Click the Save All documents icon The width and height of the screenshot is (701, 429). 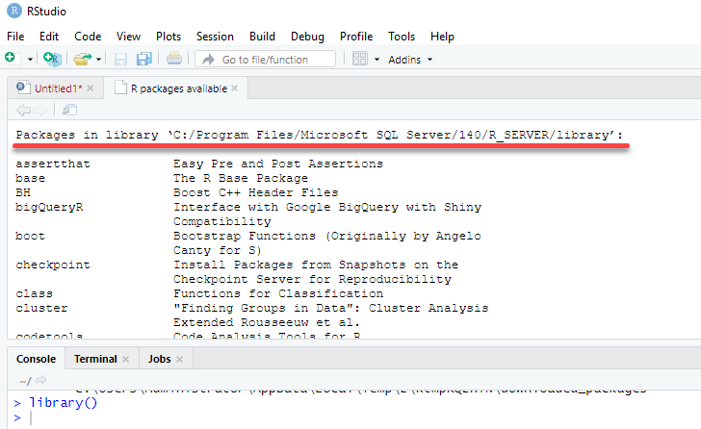point(144,59)
